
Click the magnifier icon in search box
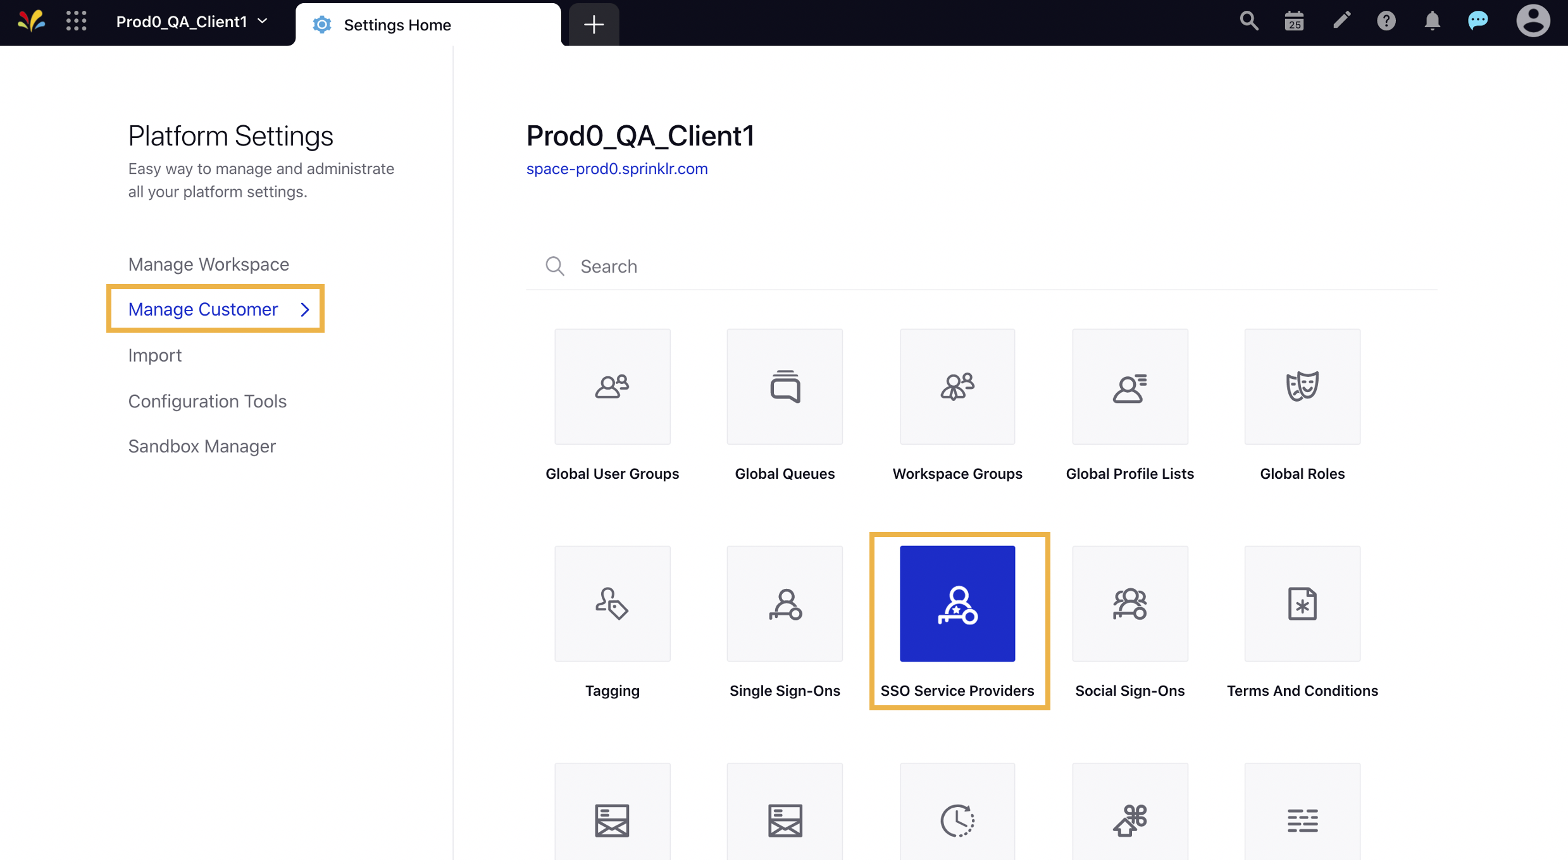(555, 266)
